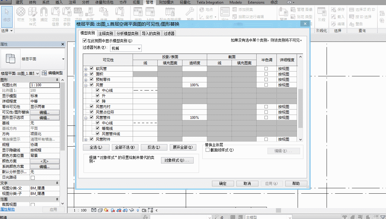The image size is (386, 219).
Task: Open 项目信息 ribbon tool
Action: coord(55,16)
